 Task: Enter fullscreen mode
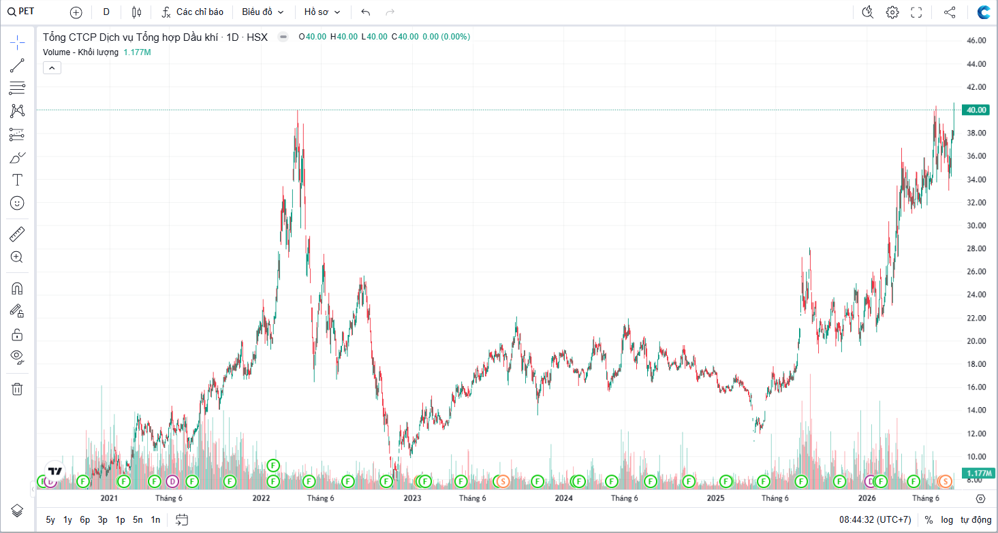coord(916,12)
